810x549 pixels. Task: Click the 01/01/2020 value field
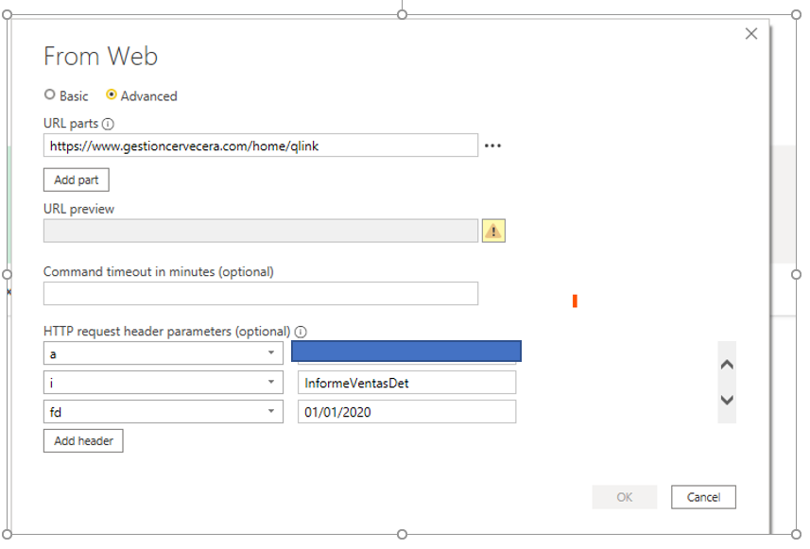click(406, 412)
